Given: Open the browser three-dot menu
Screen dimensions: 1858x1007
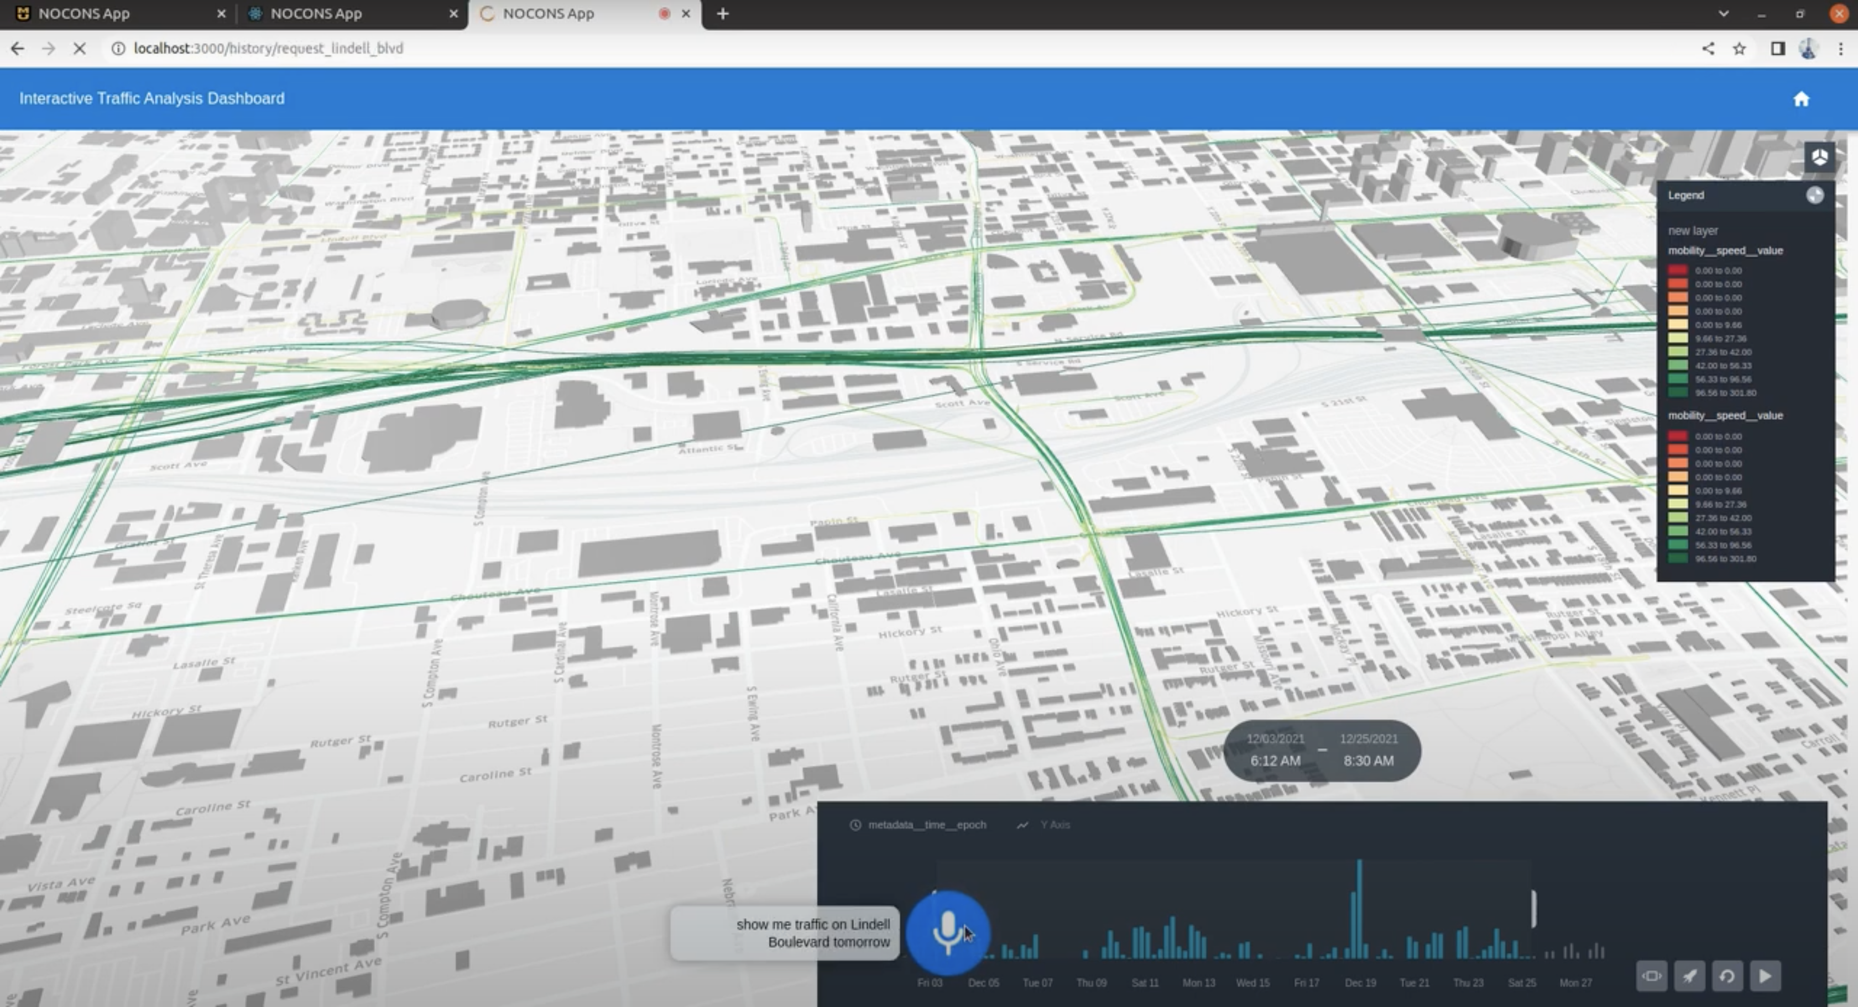Looking at the screenshot, I should click(1840, 48).
